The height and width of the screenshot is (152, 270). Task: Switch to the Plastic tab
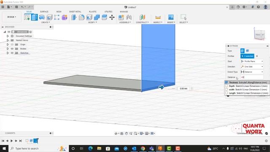(93, 11)
